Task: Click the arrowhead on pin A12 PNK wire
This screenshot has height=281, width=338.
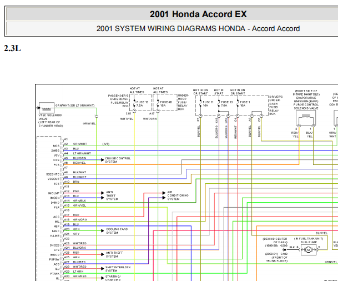Action: point(103,193)
